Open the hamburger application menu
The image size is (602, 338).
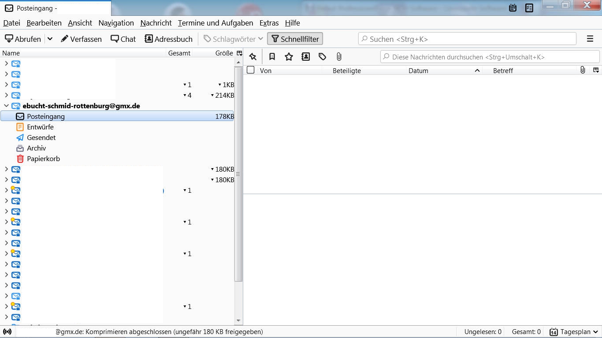[590, 39]
